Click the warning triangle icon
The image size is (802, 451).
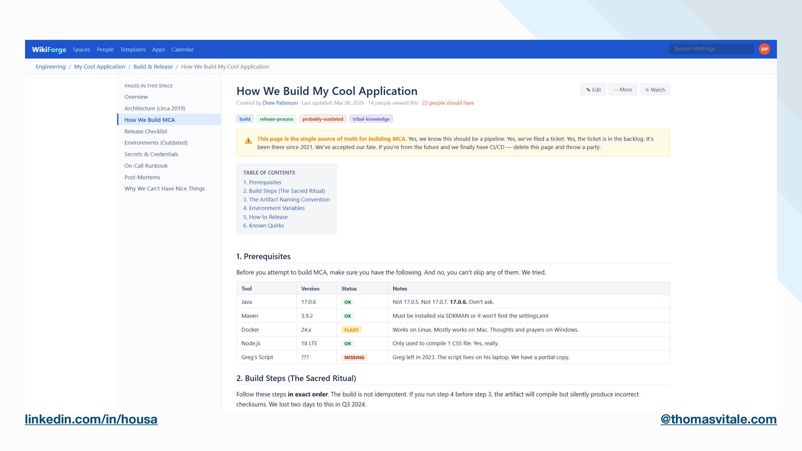[x=248, y=141]
